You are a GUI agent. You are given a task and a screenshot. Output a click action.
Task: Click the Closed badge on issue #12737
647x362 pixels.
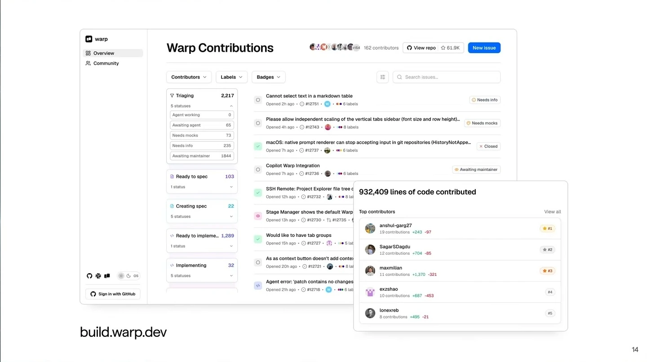point(488,146)
